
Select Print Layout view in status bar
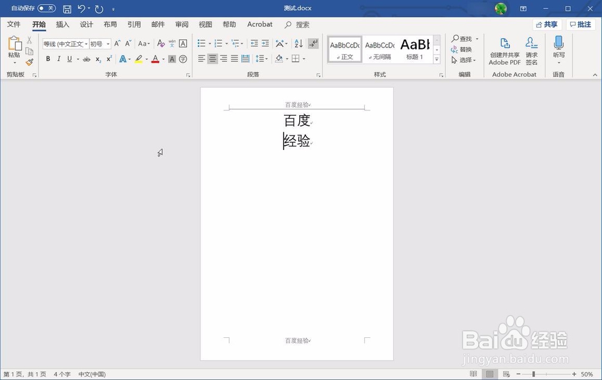point(490,374)
